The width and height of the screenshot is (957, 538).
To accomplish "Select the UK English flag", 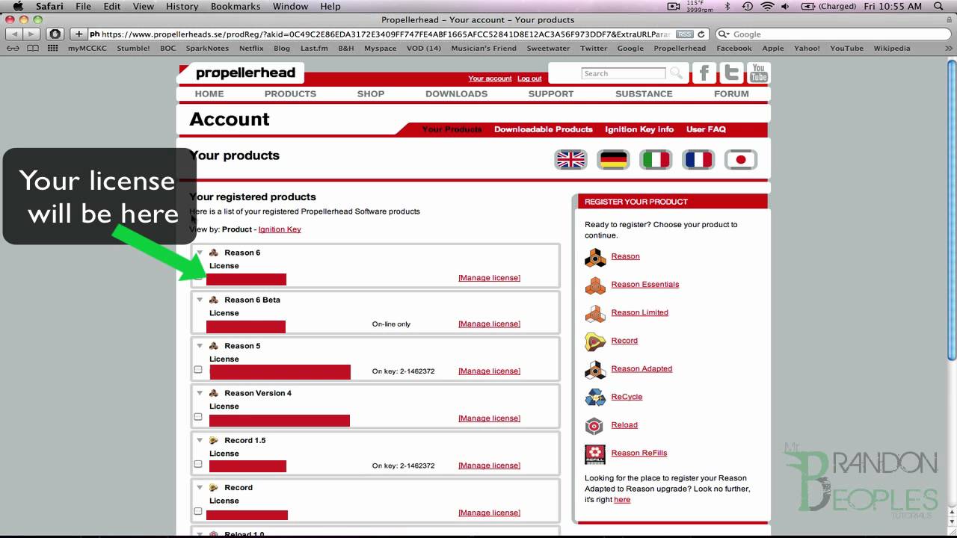I will [x=570, y=159].
